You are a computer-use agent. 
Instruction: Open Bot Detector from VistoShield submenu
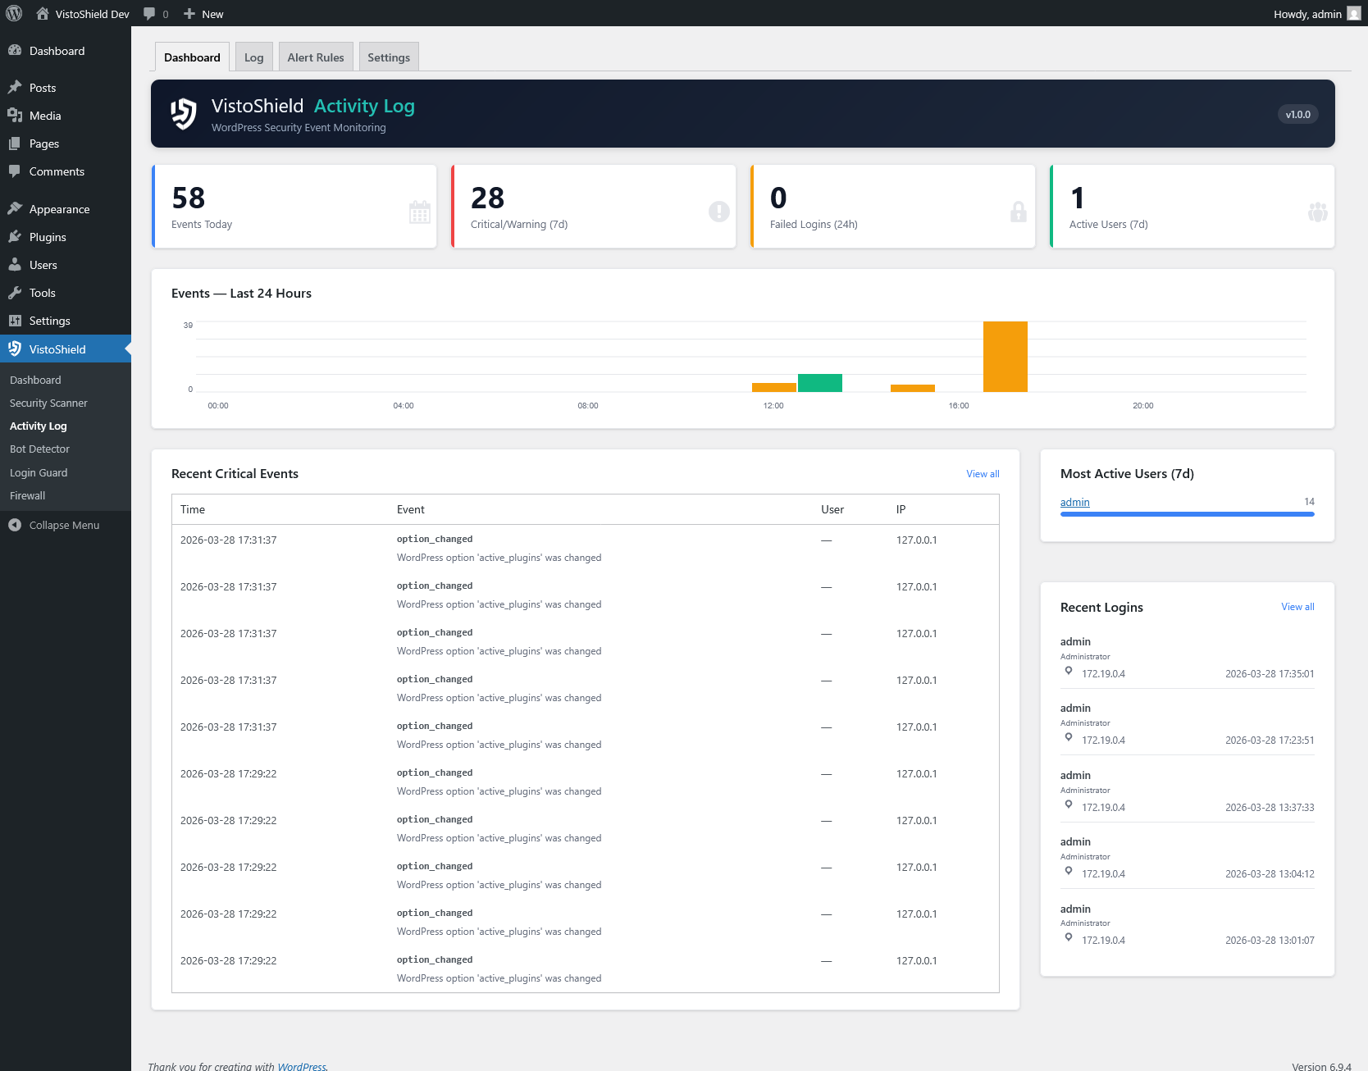[x=39, y=449]
